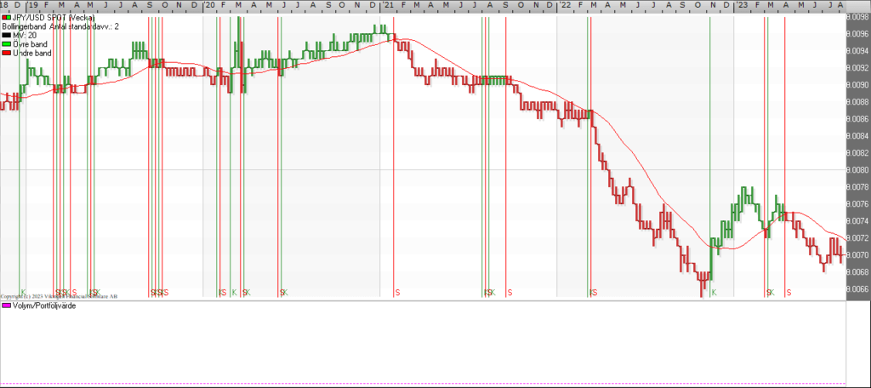Click the green Övre band color swatch
The width and height of the screenshot is (871, 388).
pyautogui.click(x=7, y=44)
